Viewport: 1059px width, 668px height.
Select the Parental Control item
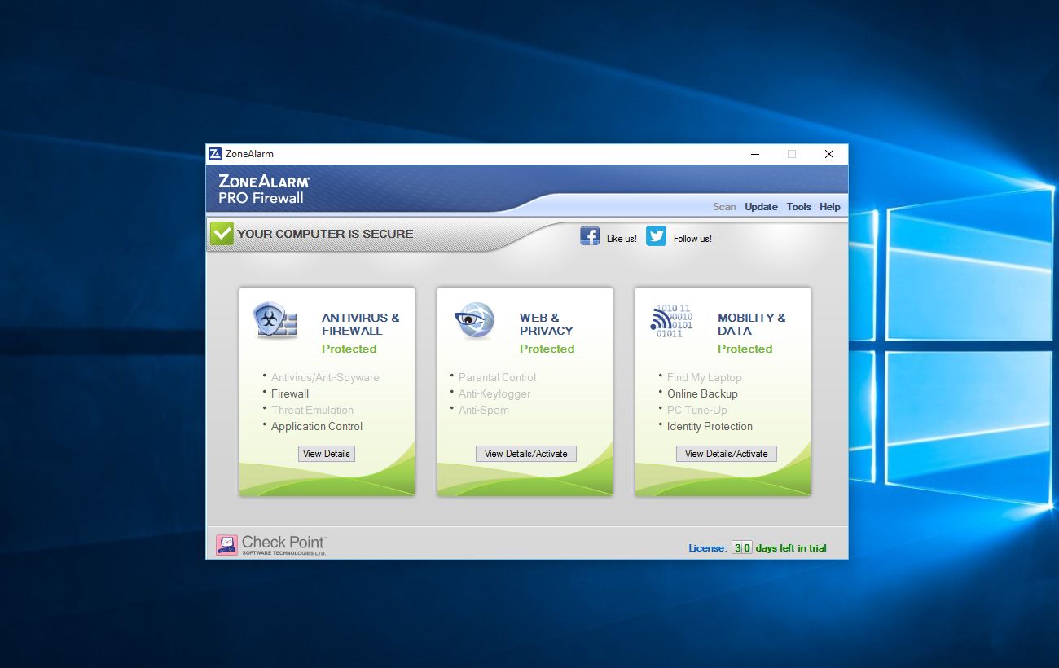497,377
